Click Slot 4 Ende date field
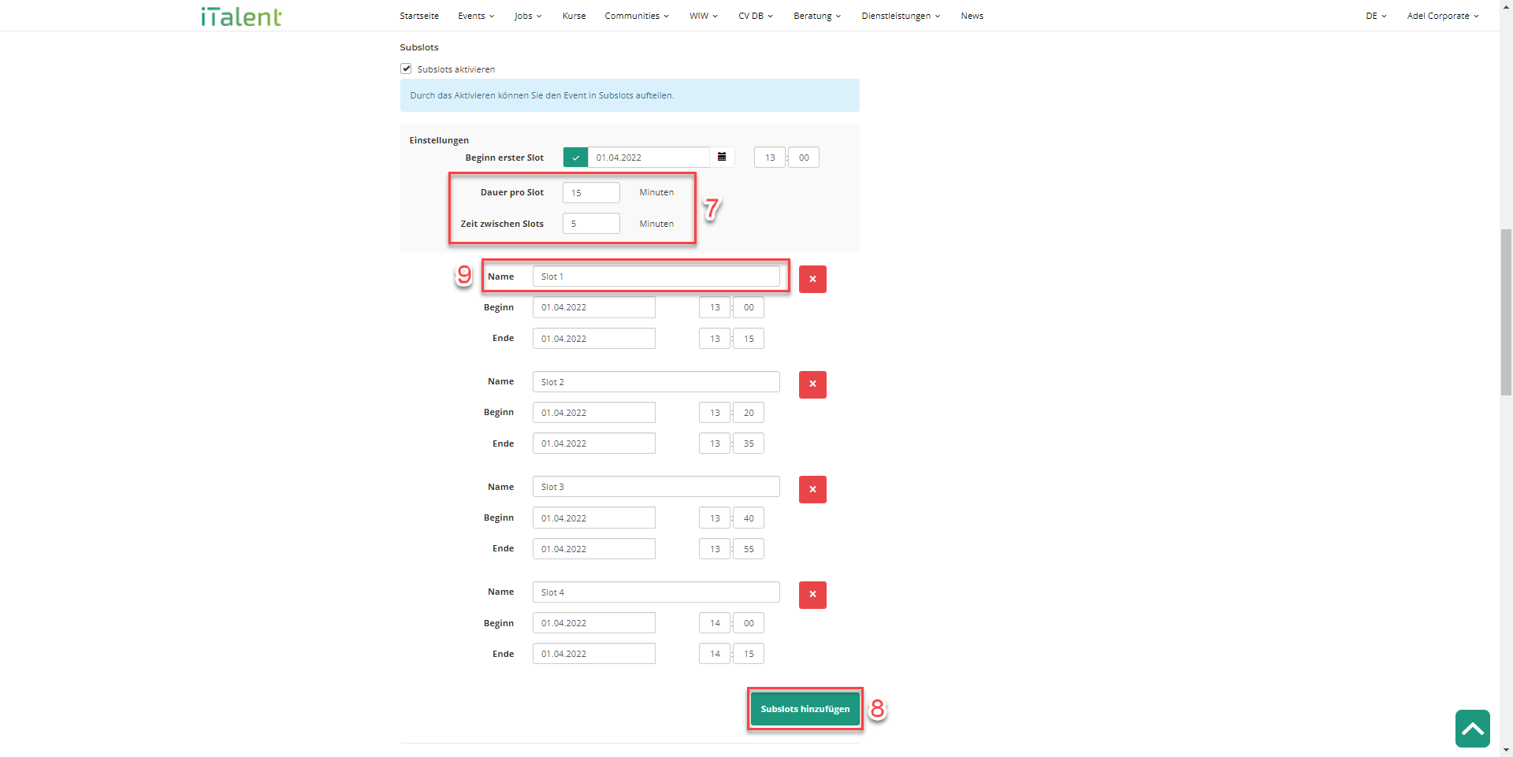This screenshot has height=757, width=1513. 593,654
